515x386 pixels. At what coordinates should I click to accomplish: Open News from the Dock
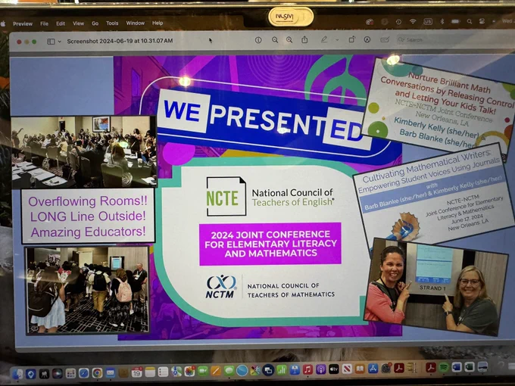(x=347, y=369)
